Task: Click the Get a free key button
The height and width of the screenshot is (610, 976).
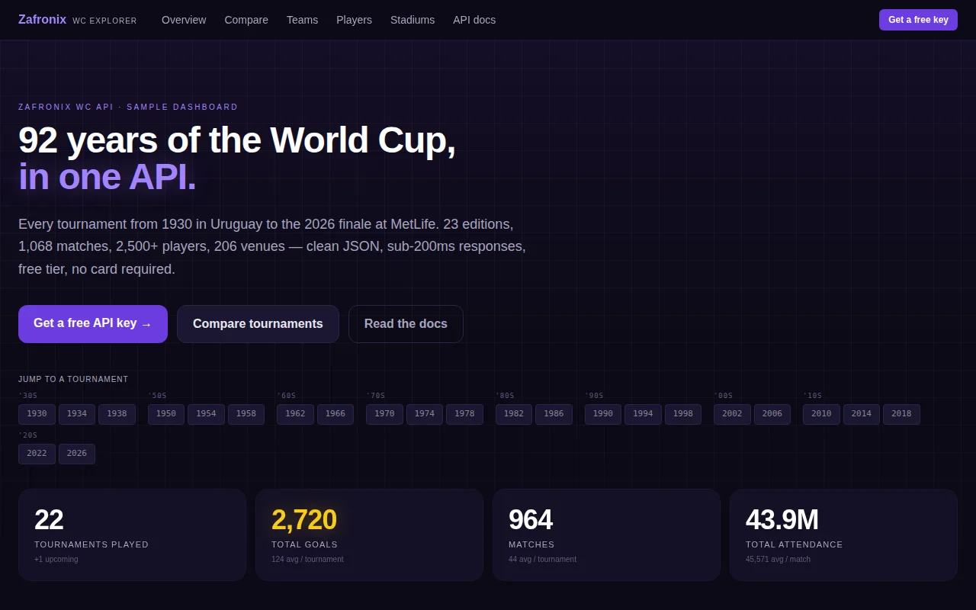Action: click(x=918, y=20)
